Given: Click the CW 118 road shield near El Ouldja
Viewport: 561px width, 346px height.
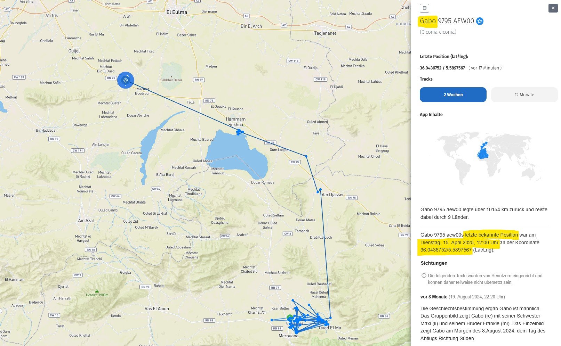Looking at the screenshot, I should [293, 61].
